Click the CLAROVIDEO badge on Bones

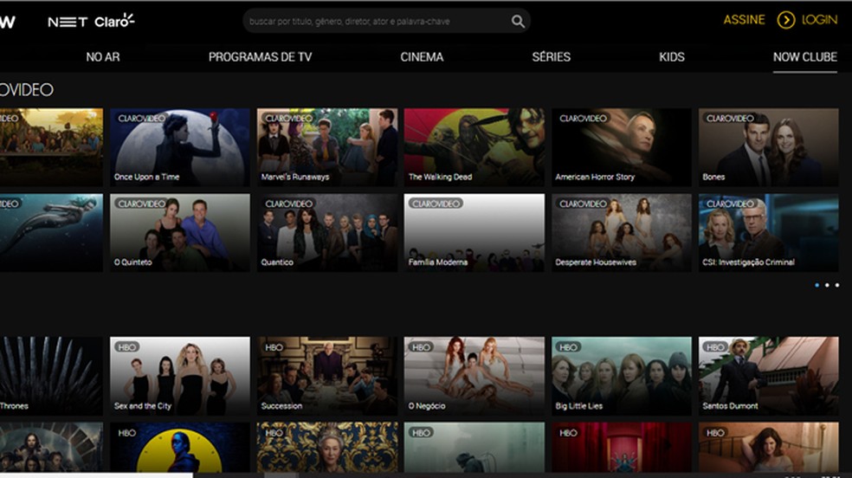(730, 118)
